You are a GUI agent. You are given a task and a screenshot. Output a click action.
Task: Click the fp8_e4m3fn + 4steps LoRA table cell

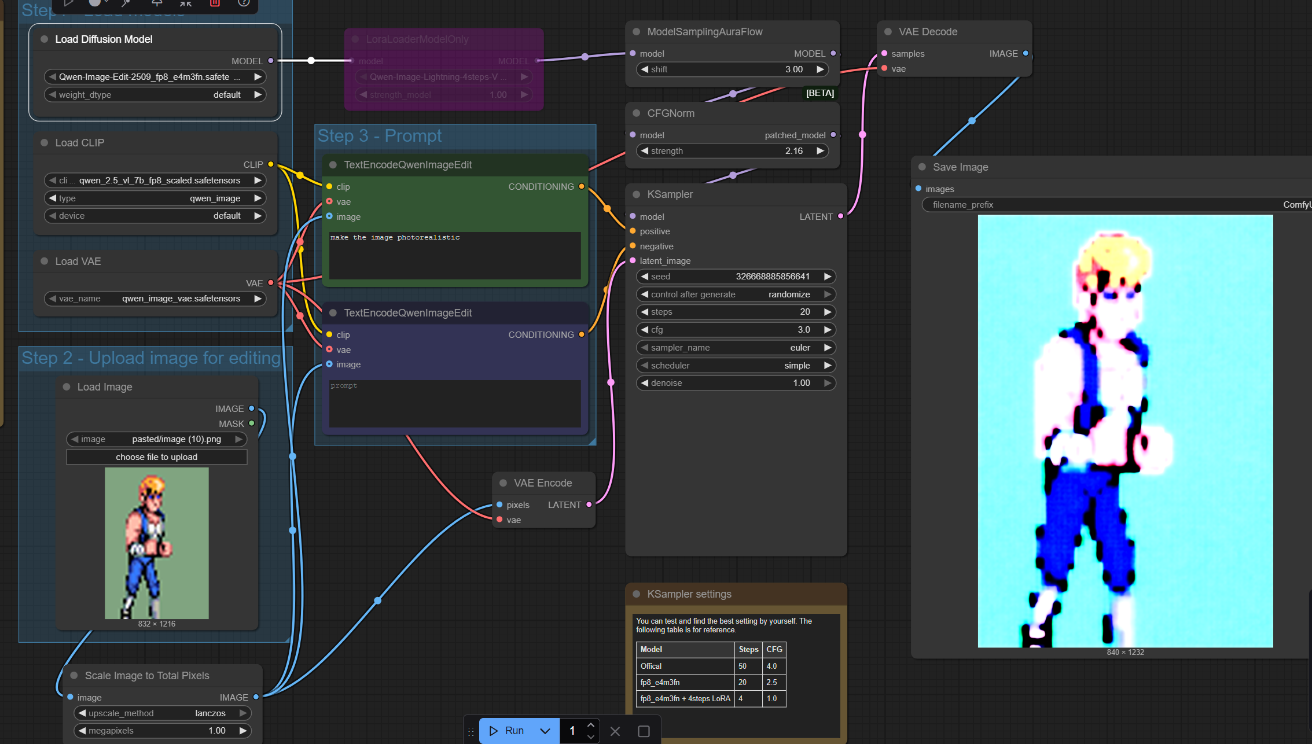click(x=685, y=699)
